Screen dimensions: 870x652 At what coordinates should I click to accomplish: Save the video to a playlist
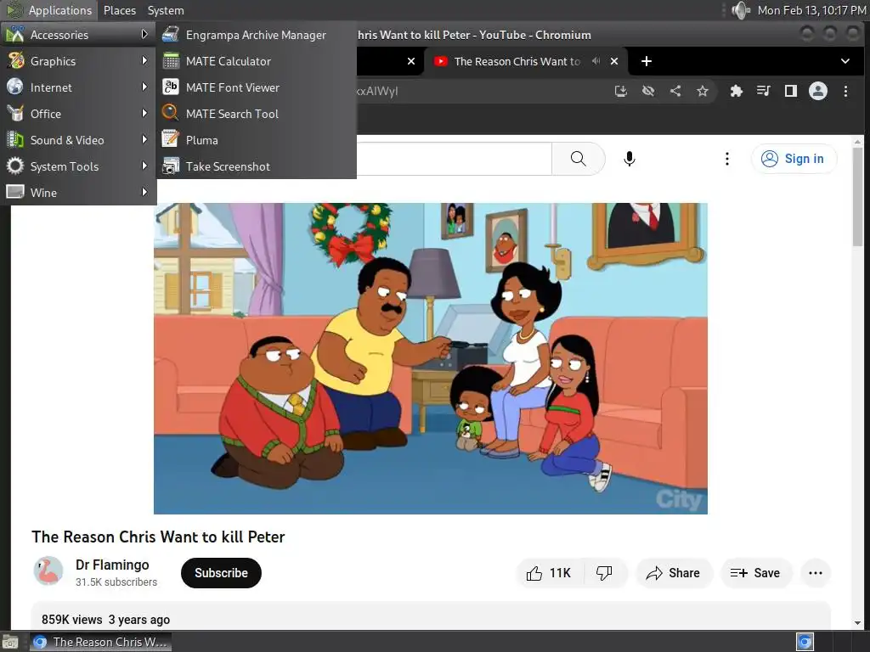click(x=755, y=573)
